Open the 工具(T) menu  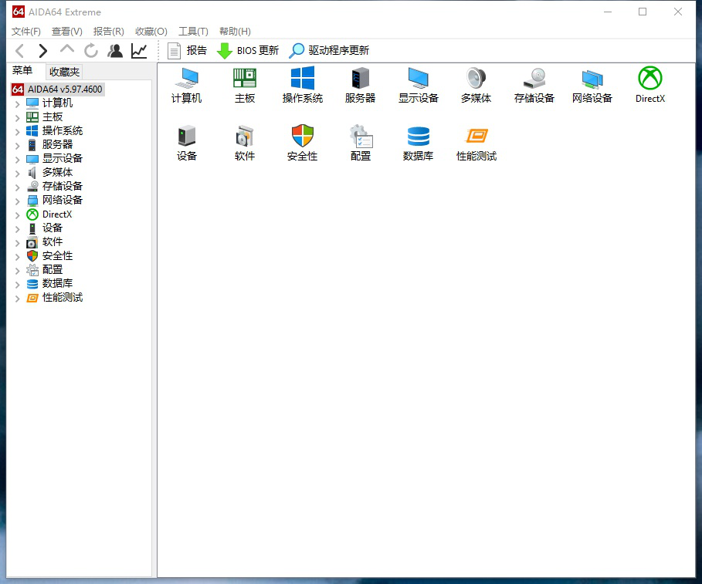pyautogui.click(x=193, y=32)
